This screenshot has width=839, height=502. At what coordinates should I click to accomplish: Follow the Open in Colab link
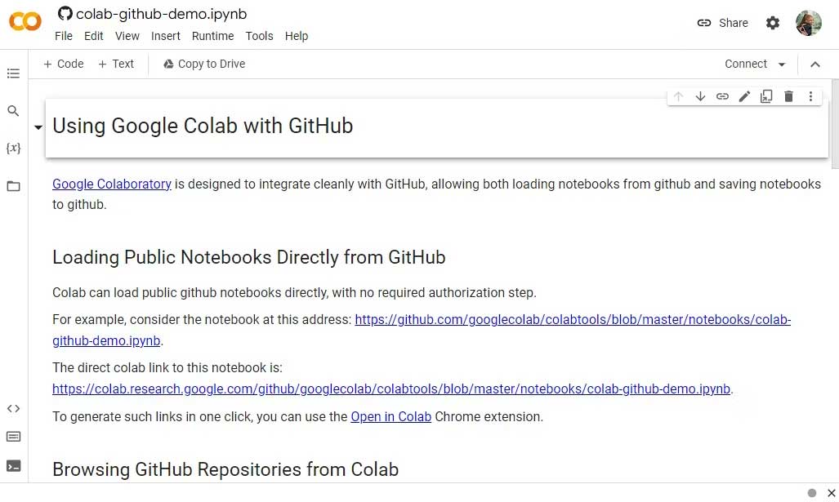click(390, 416)
